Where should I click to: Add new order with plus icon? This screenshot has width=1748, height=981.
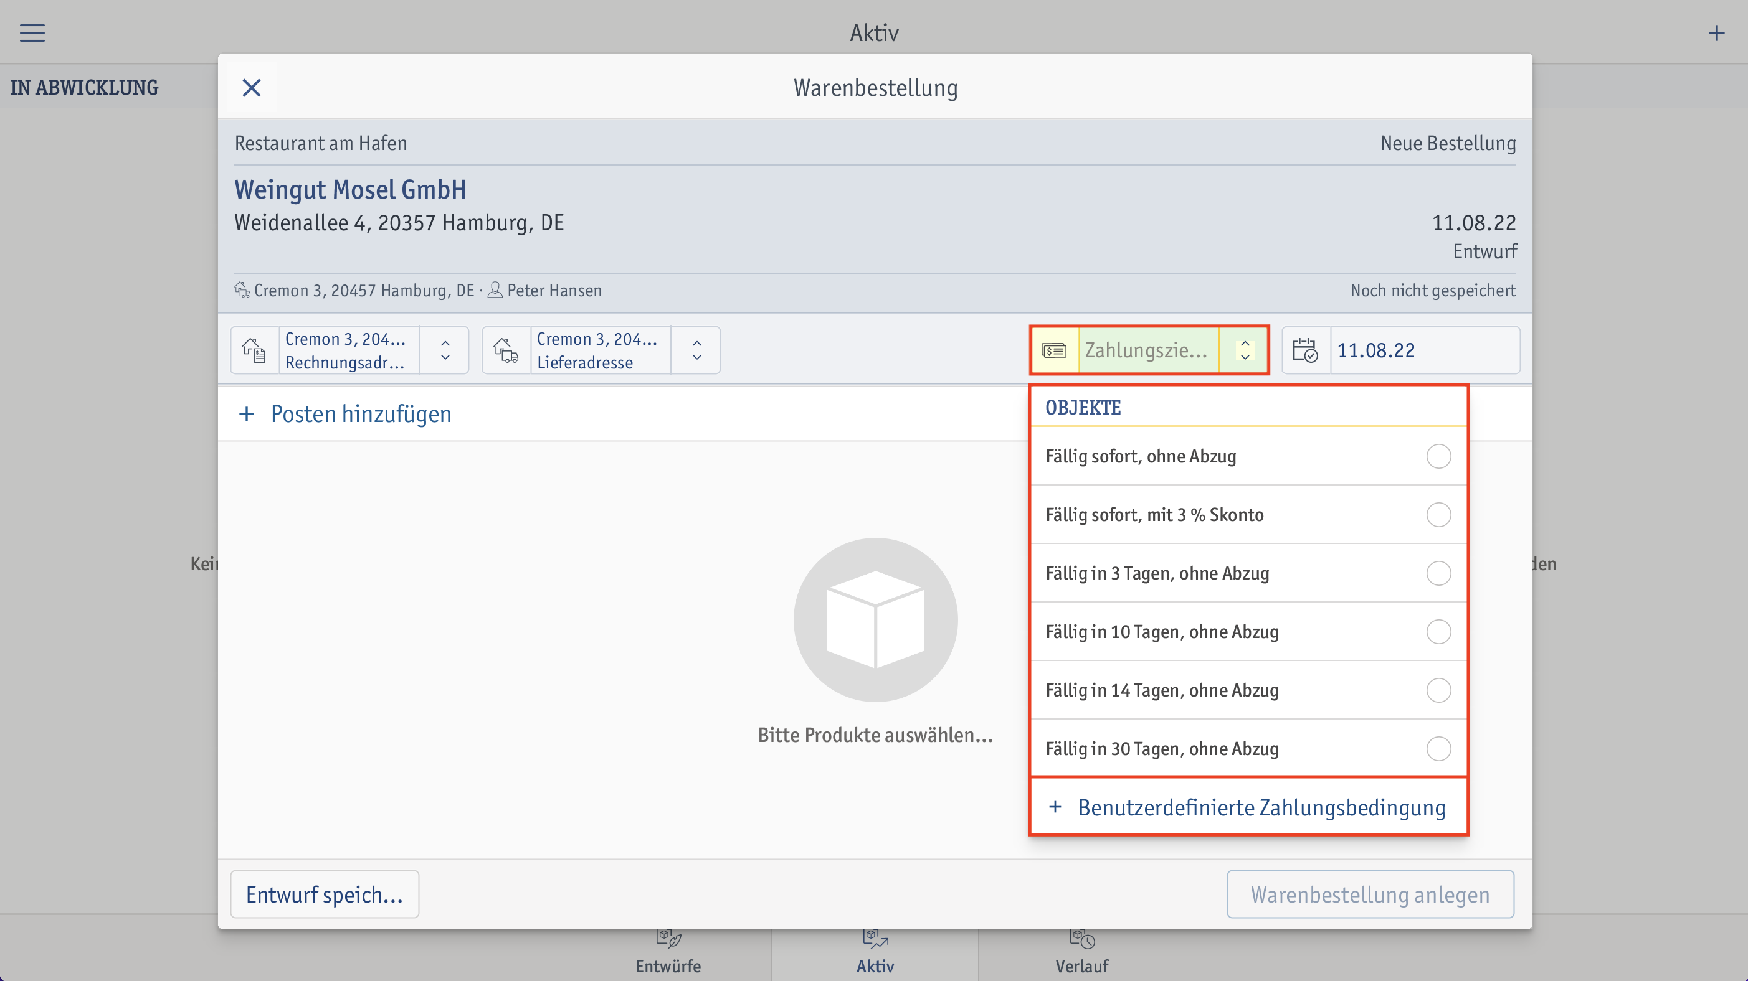click(1716, 32)
